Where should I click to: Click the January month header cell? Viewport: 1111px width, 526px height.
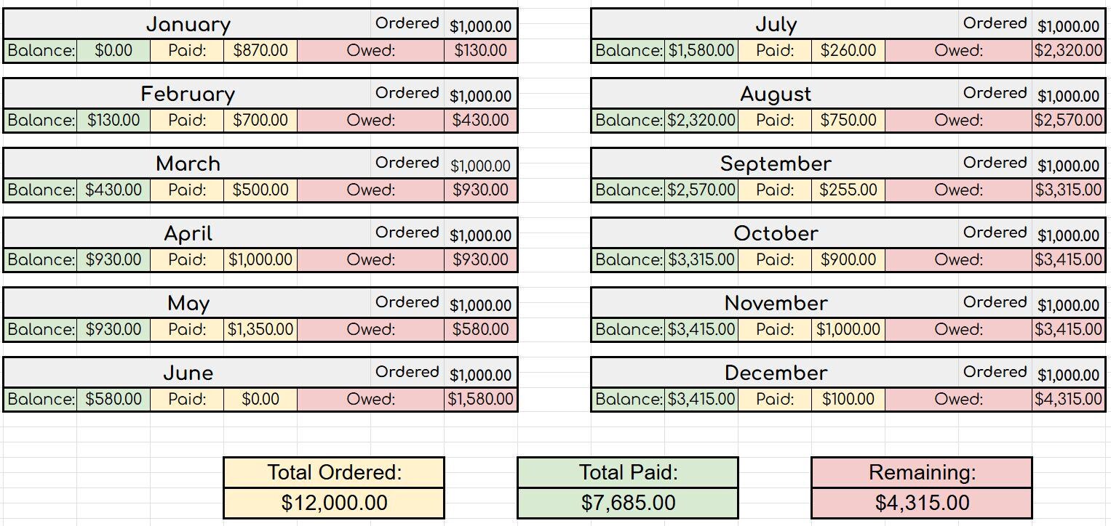click(x=188, y=25)
